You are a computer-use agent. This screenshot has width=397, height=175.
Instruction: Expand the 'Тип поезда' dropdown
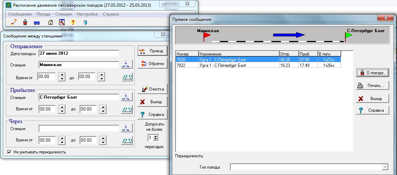(385, 167)
